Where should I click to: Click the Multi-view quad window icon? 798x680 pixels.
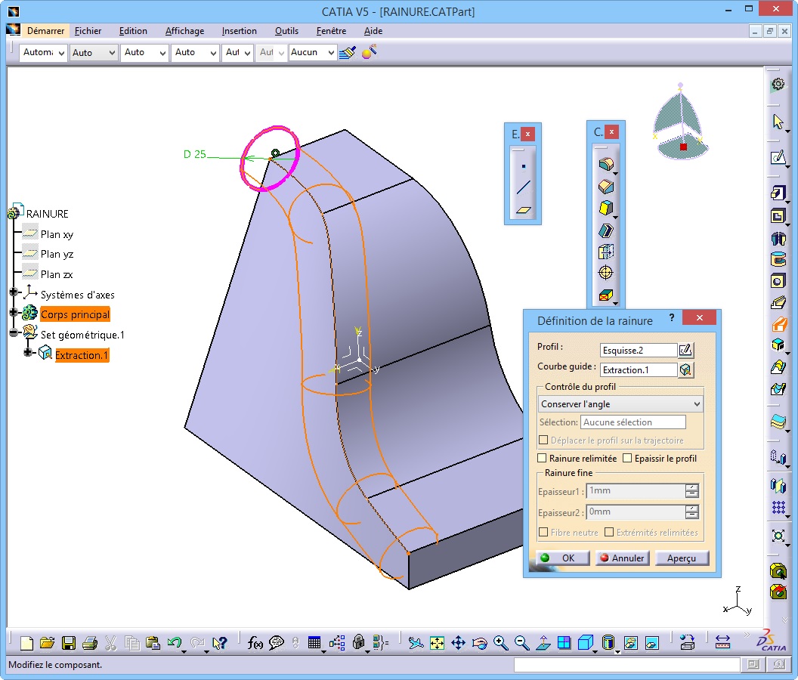point(564,643)
